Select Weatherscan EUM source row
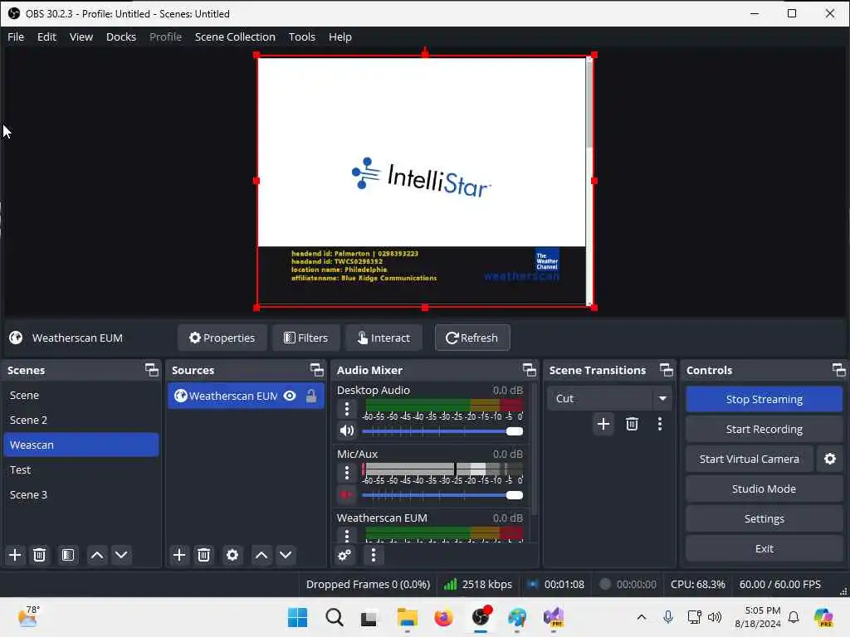Screen dimensions: 850x637 246,396
